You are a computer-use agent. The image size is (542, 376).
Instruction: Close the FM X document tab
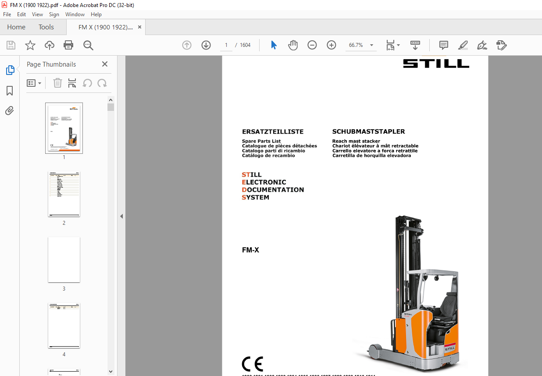coord(139,27)
